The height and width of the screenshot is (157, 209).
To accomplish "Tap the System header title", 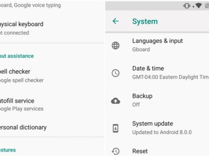I will point(145,21).
